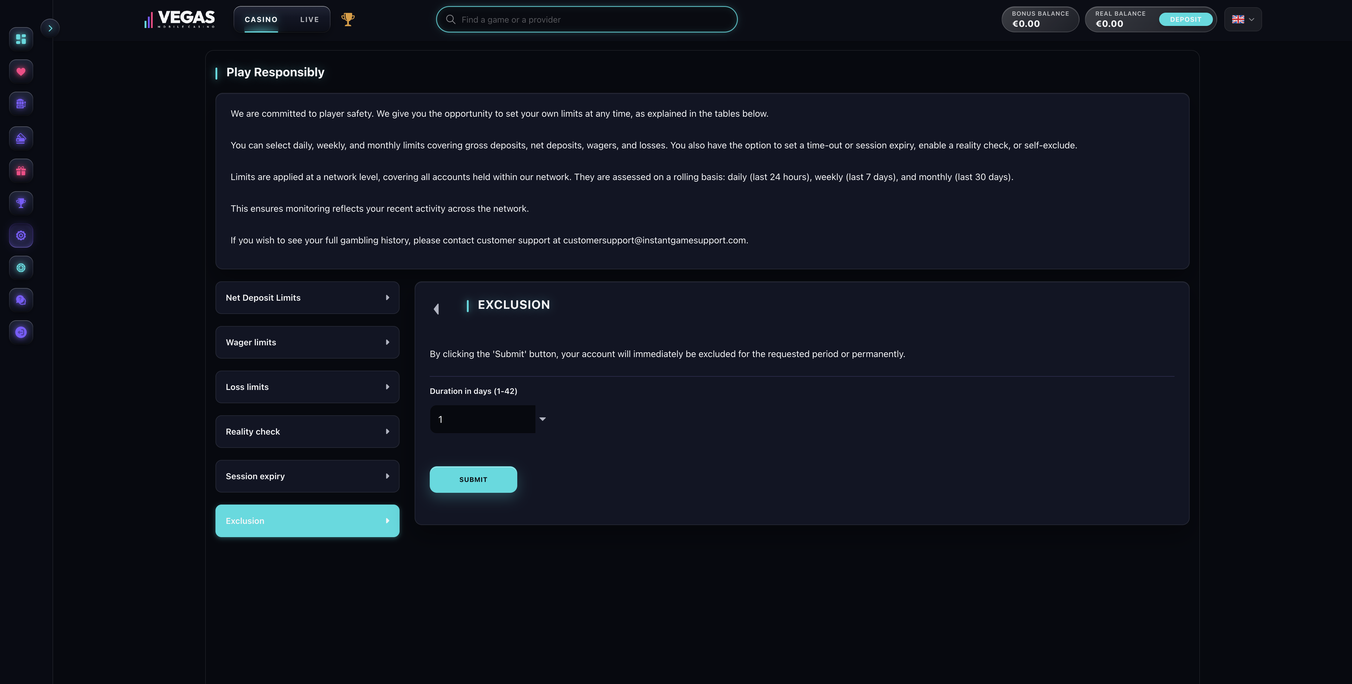The image size is (1352, 684).
Task: Click the Vegas Mobile Casino logo
Action: pos(180,19)
